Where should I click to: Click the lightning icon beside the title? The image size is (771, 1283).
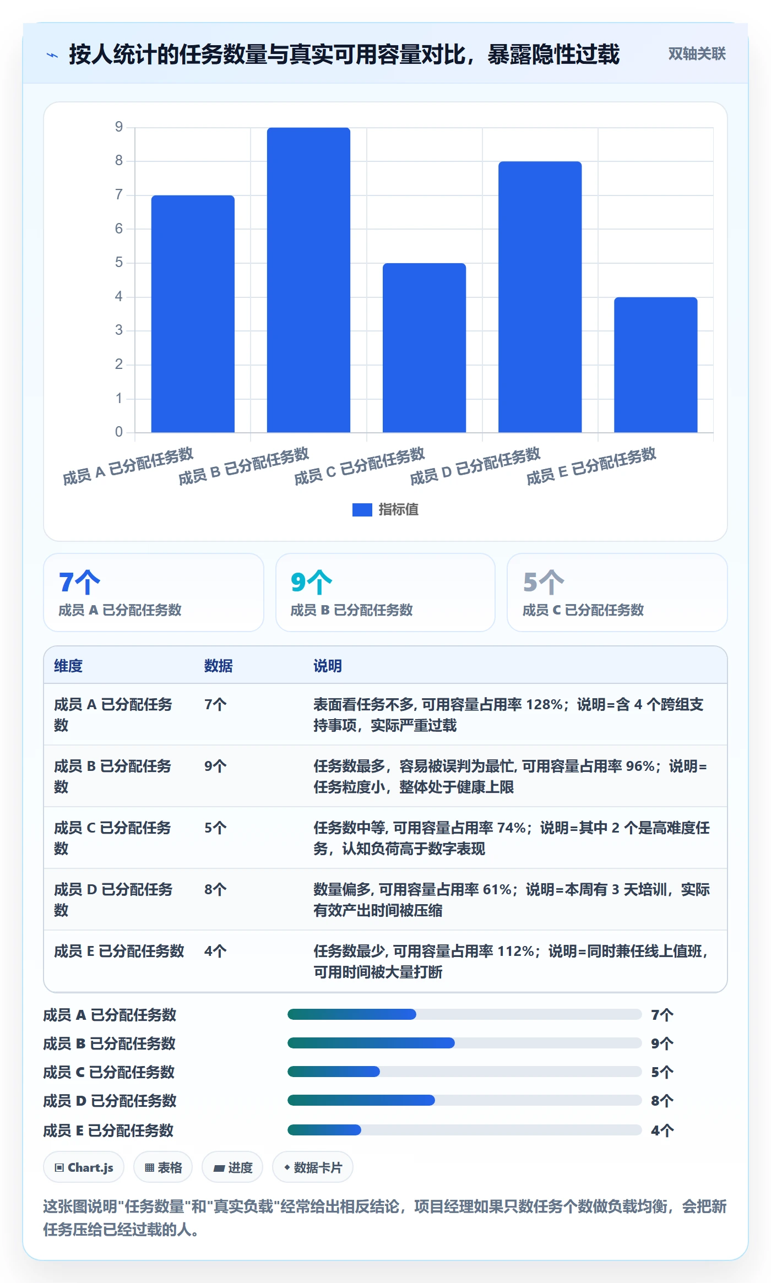click(x=52, y=55)
